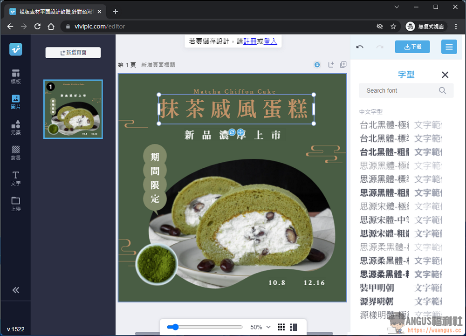466x336 pixels.
Task: Choose the boldest 思源柔黑體 font
Action: (401, 274)
